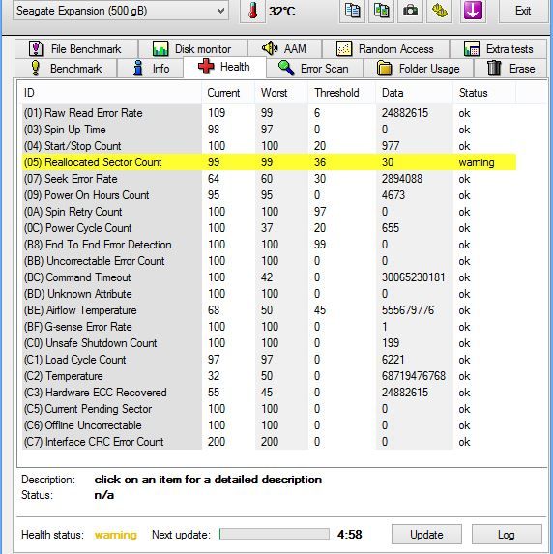553x554 pixels.
Task: Click the Health status warning text
Action: tap(116, 535)
